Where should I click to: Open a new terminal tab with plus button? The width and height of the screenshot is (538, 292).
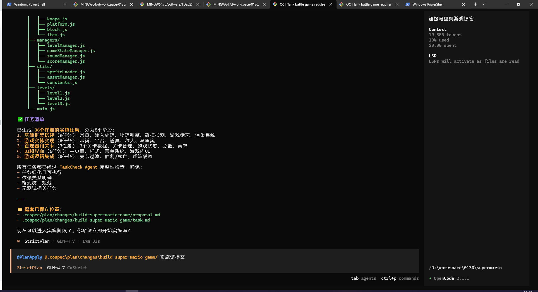[475, 4]
